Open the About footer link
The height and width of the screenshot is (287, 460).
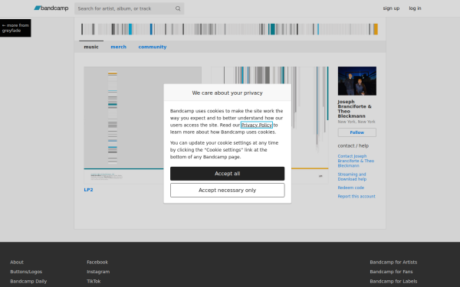17,262
